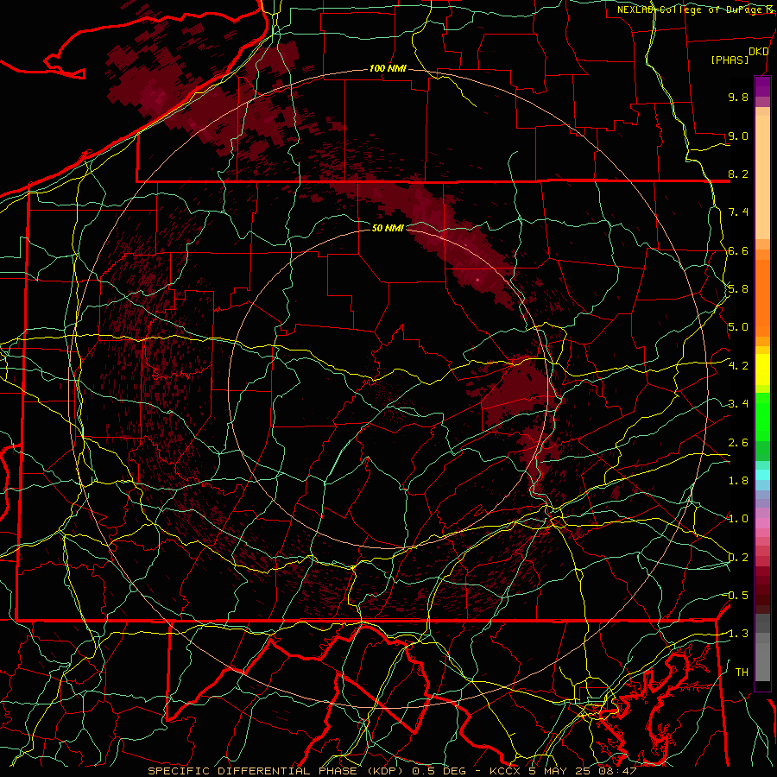Click the bright green segment of the color bar
Image resolution: width=777 pixels, height=777 pixels.
[x=762, y=416]
